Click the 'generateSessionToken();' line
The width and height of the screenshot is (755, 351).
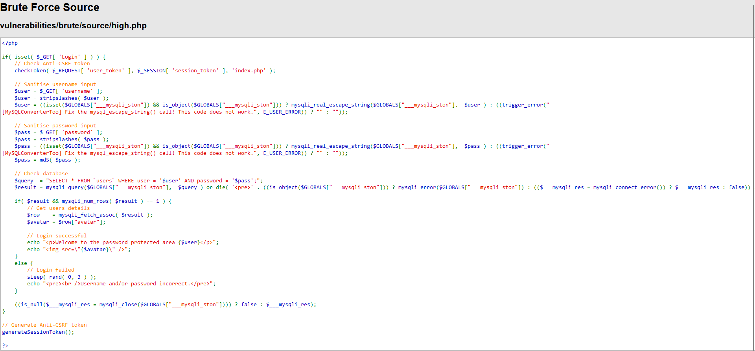click(x=38, y=332)
